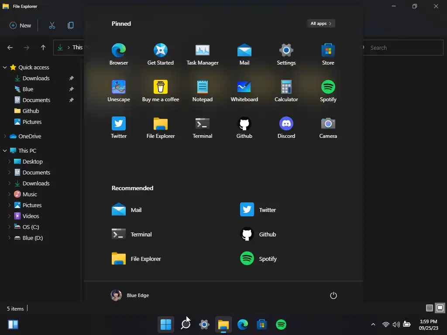447x335 pixels.
Task: Open the pinned Calculator
Action: tap(286, 91)
